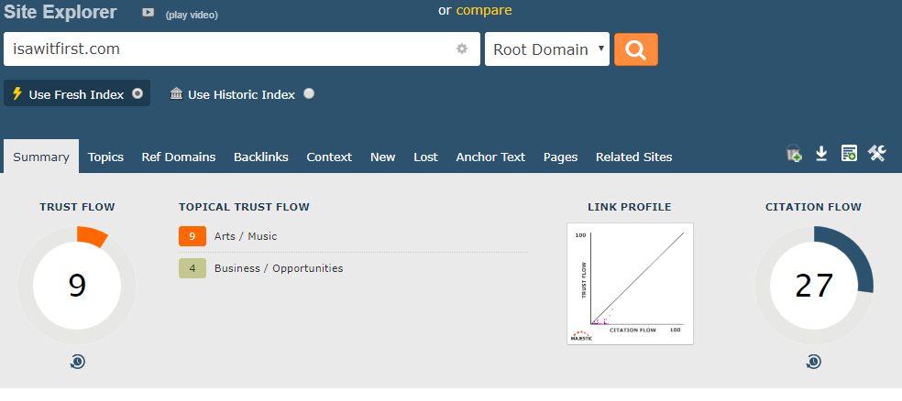This screenshot has width=902, height=401.
Task: Click the compare link
Action: click(x=484, y=10)
